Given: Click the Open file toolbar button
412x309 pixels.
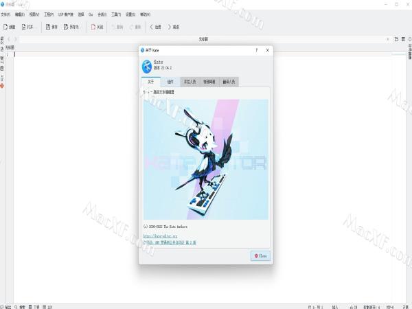Looking at the screenshot, I should point(28,27).
